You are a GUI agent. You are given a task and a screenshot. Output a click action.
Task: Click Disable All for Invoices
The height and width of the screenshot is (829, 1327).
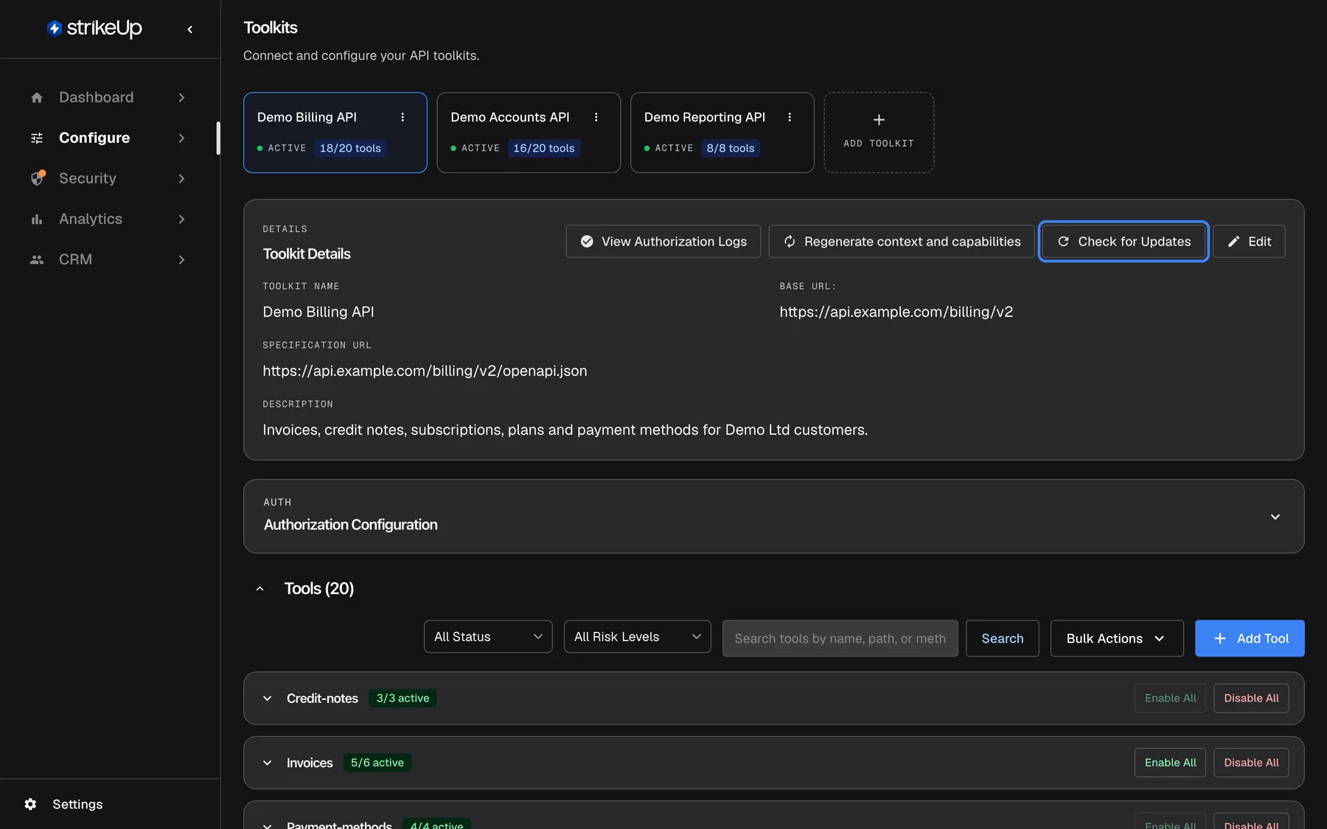coord(1252,763)
